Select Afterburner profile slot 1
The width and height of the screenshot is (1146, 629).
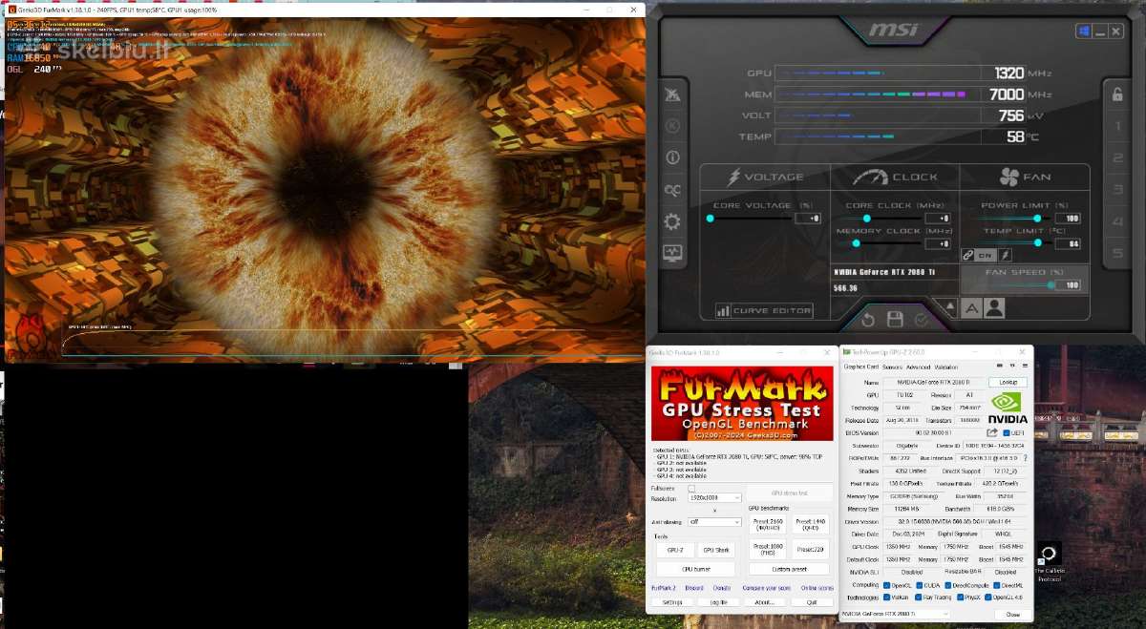[1116, 126]
